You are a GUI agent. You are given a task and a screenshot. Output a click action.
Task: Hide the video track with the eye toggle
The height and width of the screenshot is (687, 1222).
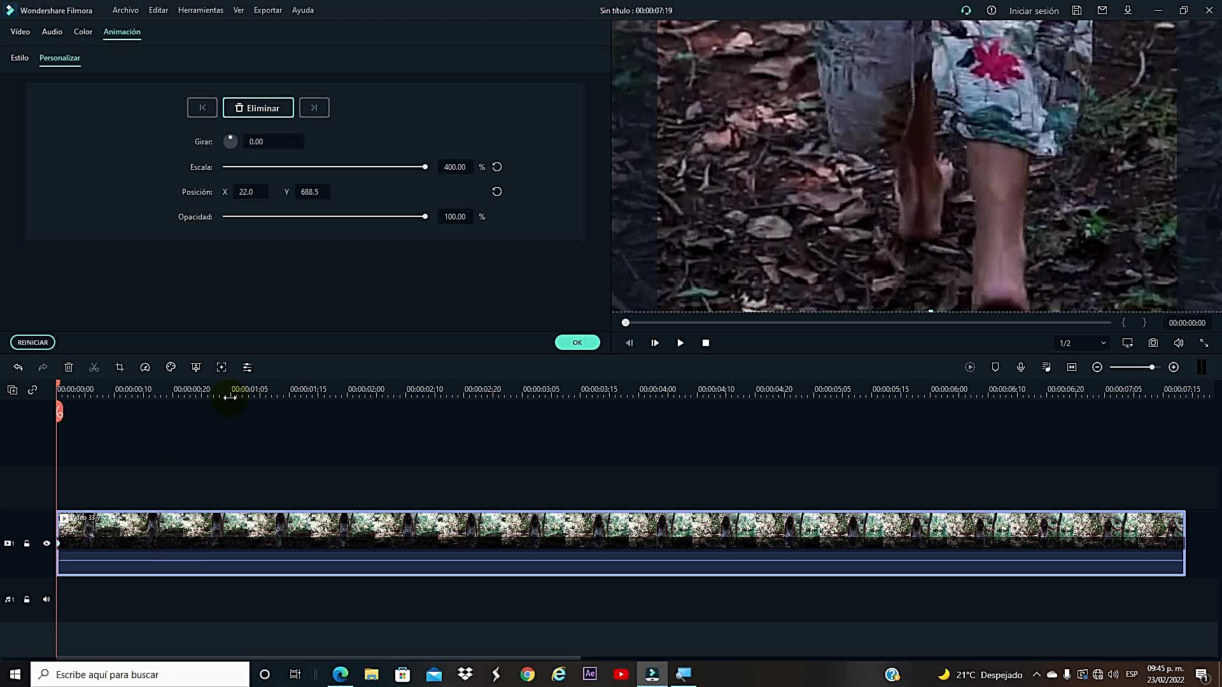pyautogui.click(x=46, y=543)
